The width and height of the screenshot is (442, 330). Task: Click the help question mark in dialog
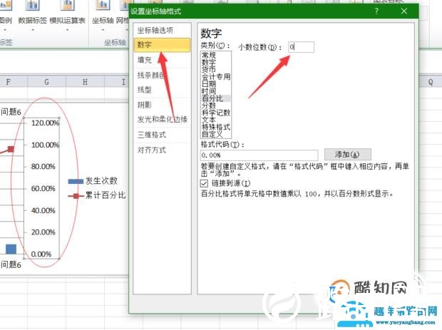(x=376, y=11)
